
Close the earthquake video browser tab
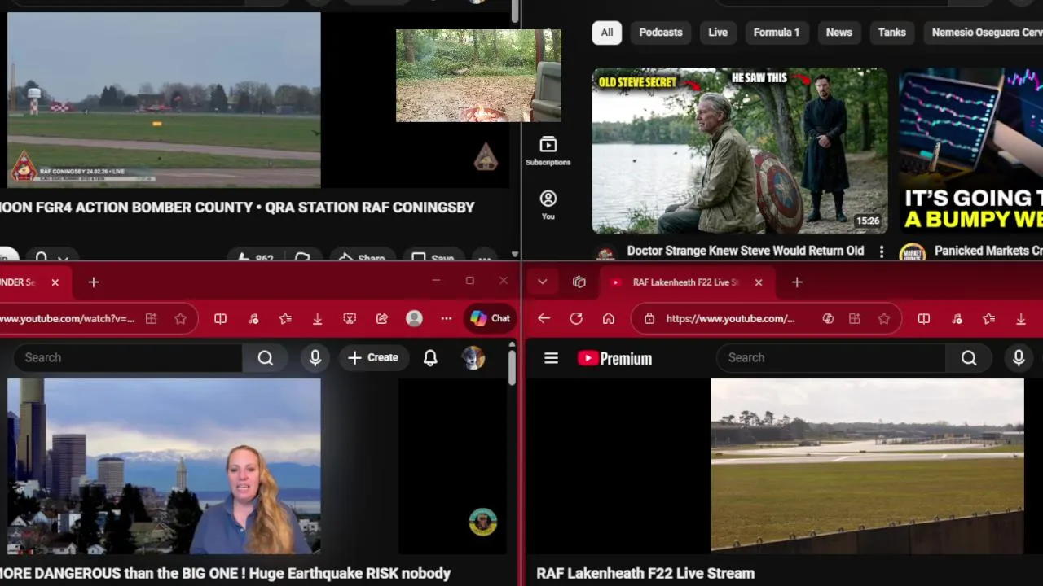(x=55, y=282)
